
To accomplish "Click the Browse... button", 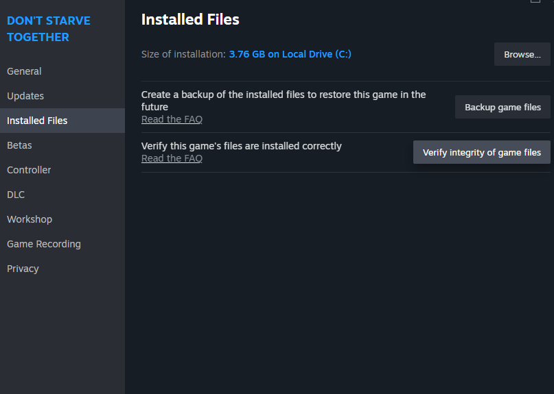I will [522, 54].
